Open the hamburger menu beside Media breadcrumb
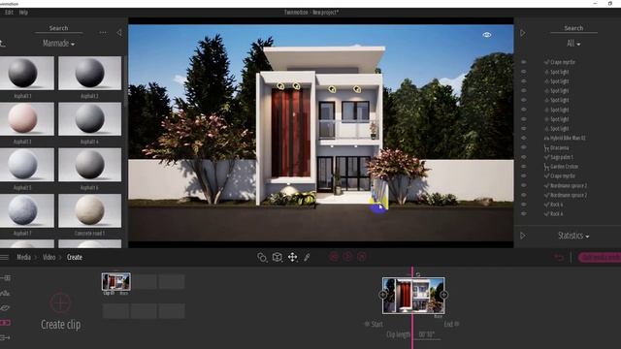Viewport: 621px width, 349px height. pos(4,257)
